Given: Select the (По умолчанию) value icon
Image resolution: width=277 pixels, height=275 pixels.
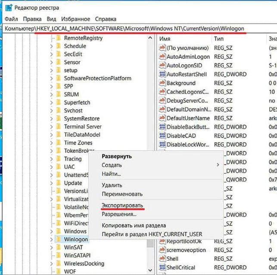Looking at the screenshot, I should (x=162, y=47).
